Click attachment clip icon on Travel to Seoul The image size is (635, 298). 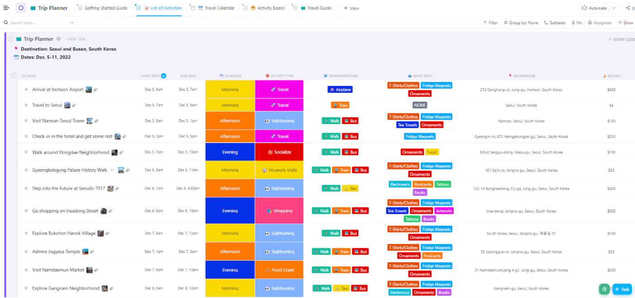coord(74,105)
